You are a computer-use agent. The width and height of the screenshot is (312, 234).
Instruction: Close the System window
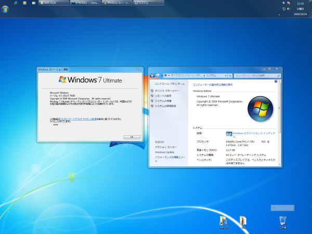click(277, 69)
